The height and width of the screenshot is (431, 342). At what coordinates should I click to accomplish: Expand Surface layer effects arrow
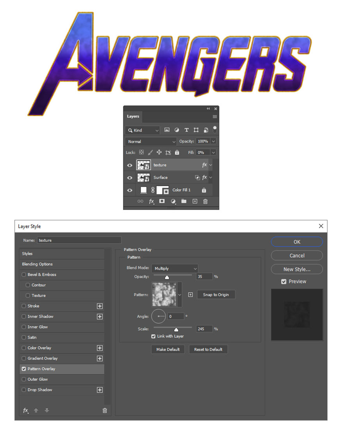tap(211, 178)
